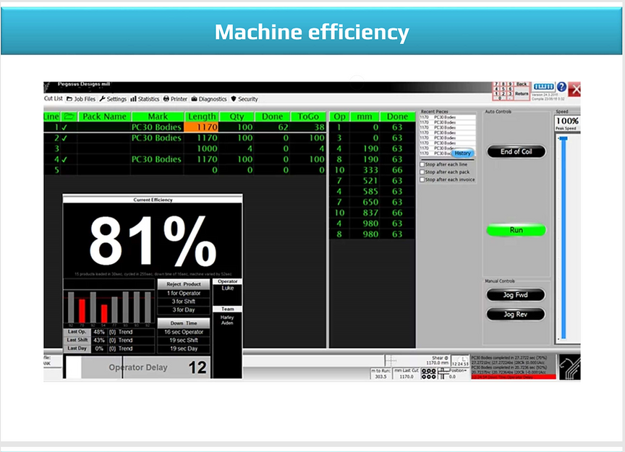Switch to the Statistics tab
This screenshot has height=452, width=625.
[145, 99]
